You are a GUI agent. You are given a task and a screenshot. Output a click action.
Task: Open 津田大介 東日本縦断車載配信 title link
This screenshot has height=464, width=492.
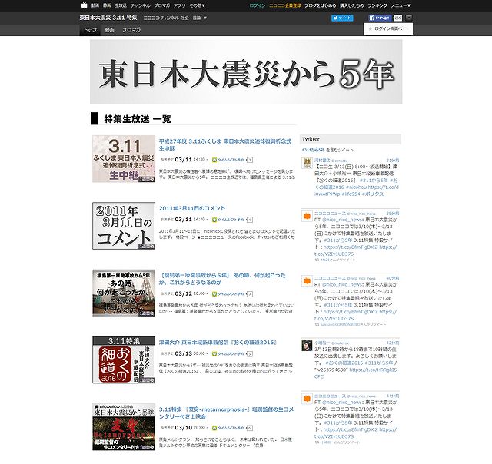218,343
